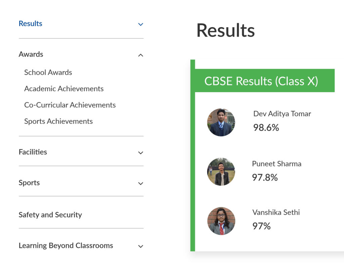This screenshot has height=269, width=344.
Task: Go to School Awards page
Action: point(48,73)
